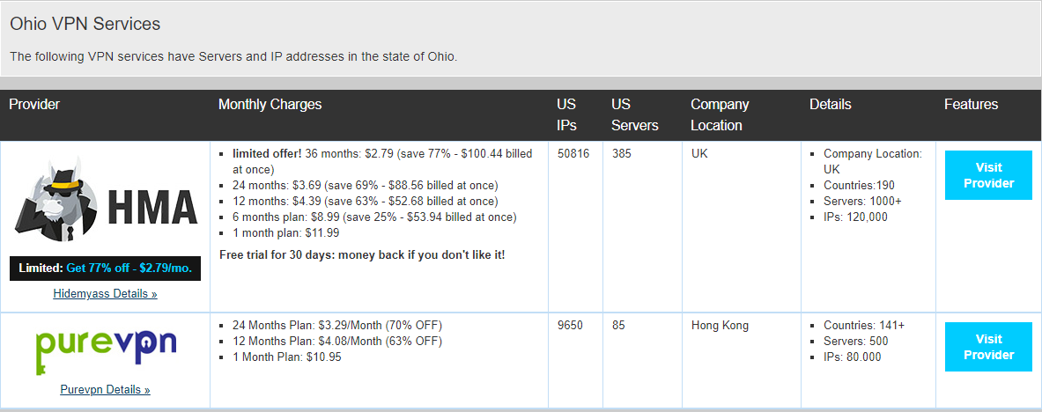
Task: Click the Limited Get 77% off banner
Action: (x=105, y=269)
